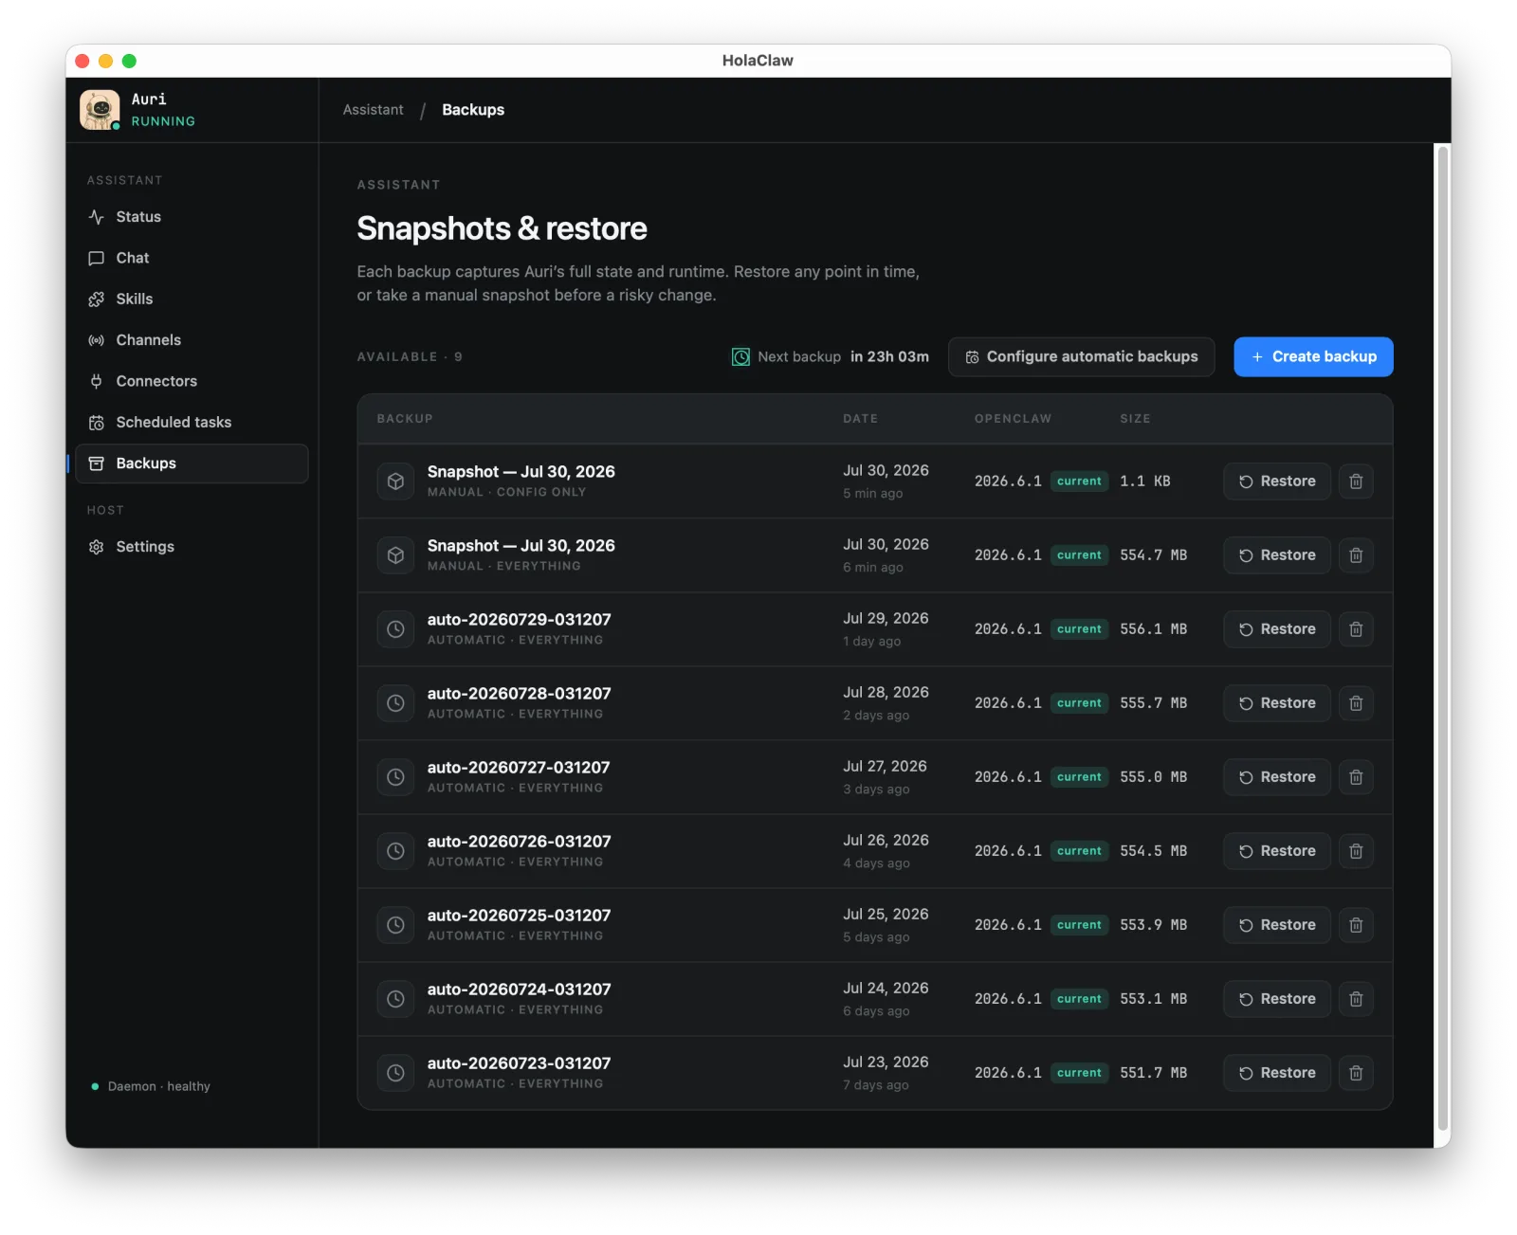Delete backup auto-20260729-031207

click(1356, 629)
